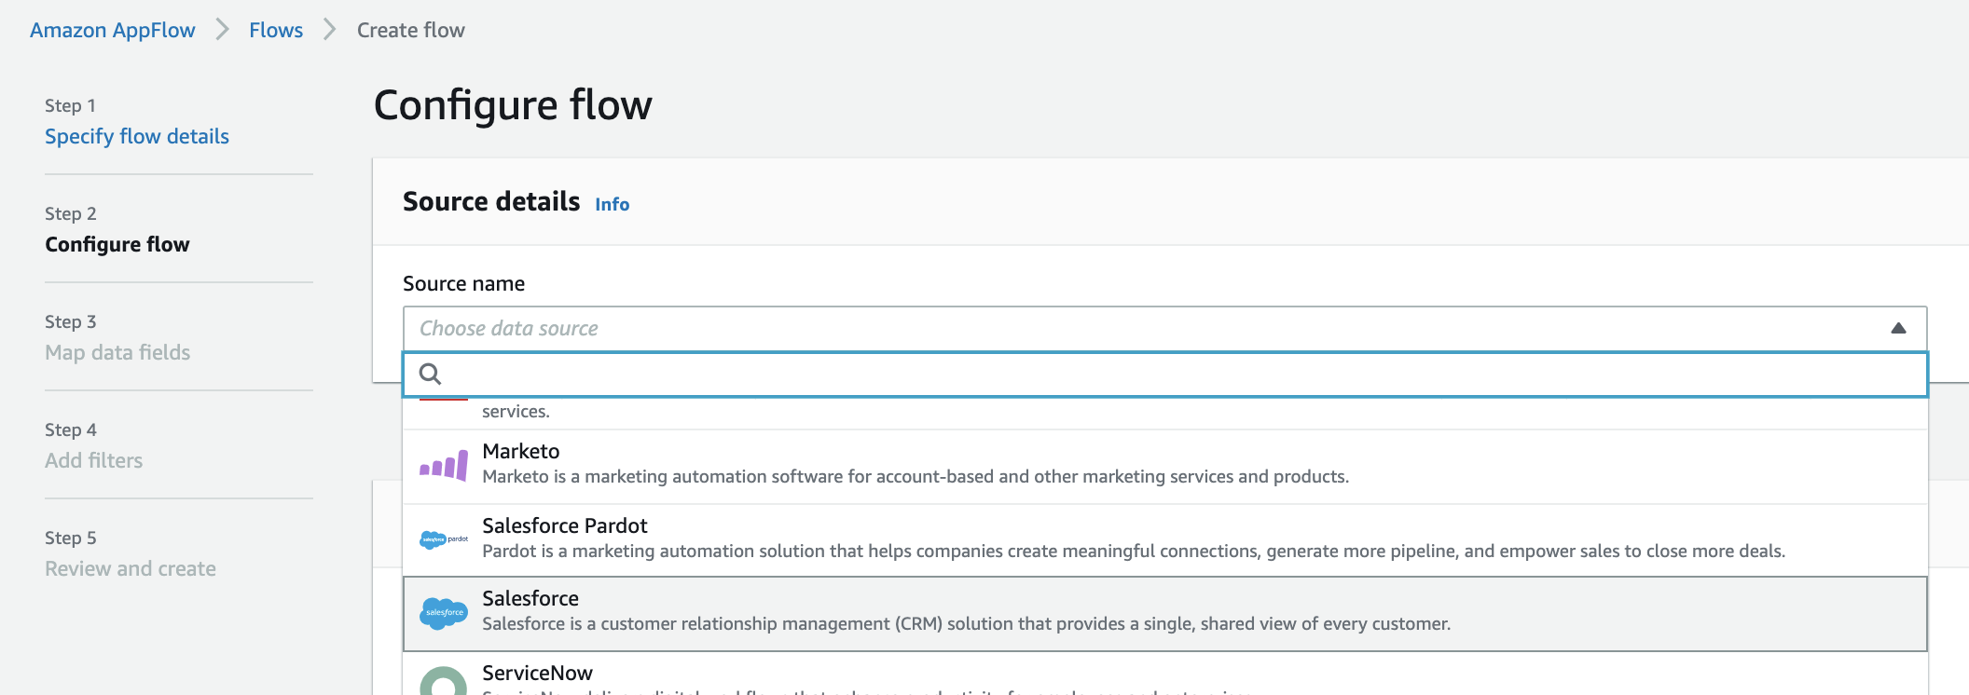Choose ServiceNow as the data source
Viewport: 1969px width, 695px height.
(537, 674)
